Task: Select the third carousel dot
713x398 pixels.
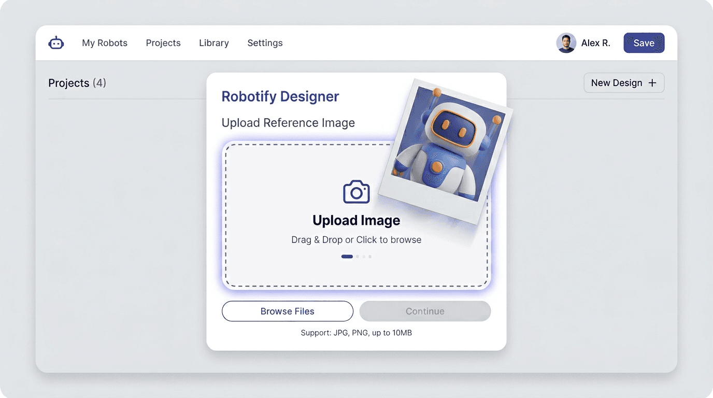Action: click(363, 256)
